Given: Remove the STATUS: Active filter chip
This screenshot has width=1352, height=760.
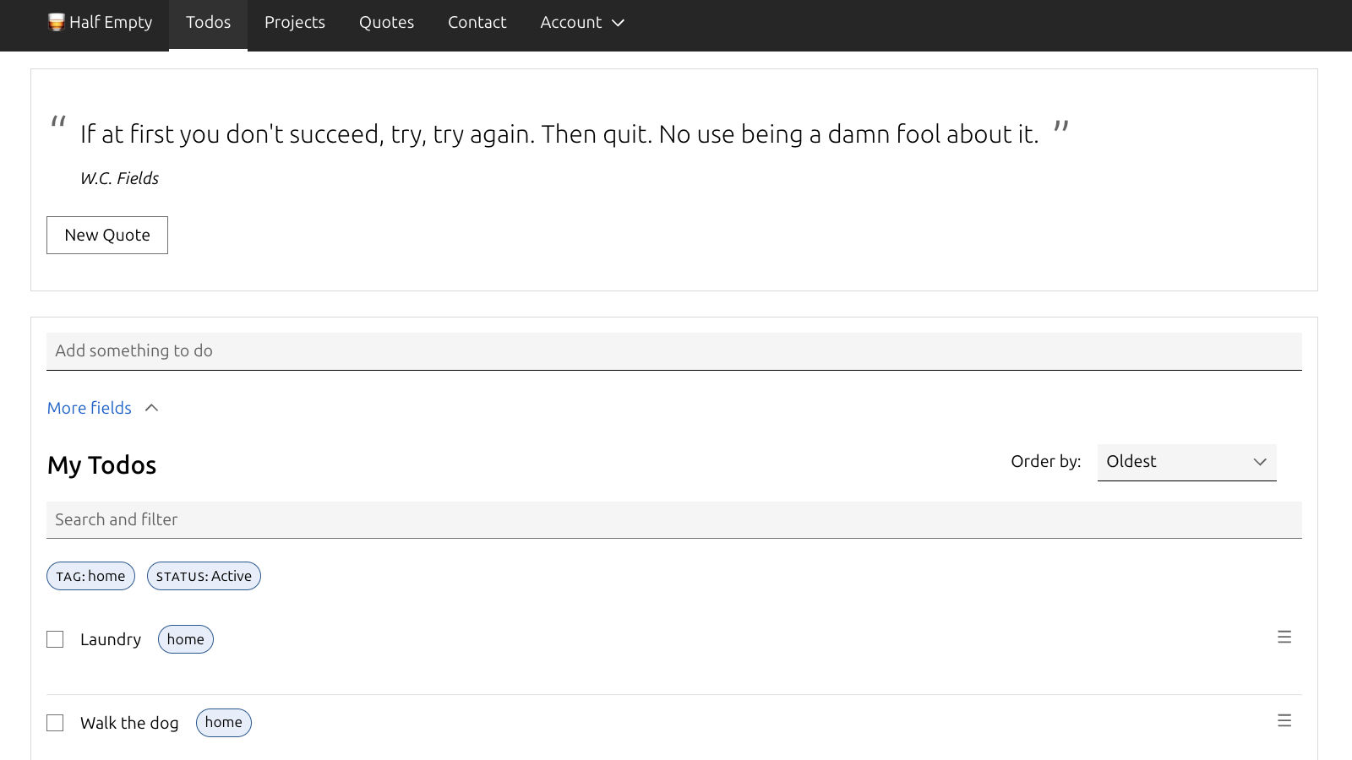Looking at the screenshot, I should pyautogui.click(x=204, y=576).
